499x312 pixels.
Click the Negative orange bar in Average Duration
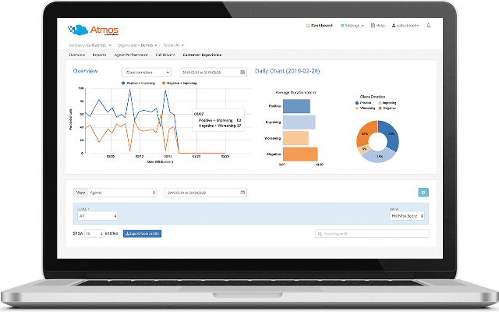300,154
